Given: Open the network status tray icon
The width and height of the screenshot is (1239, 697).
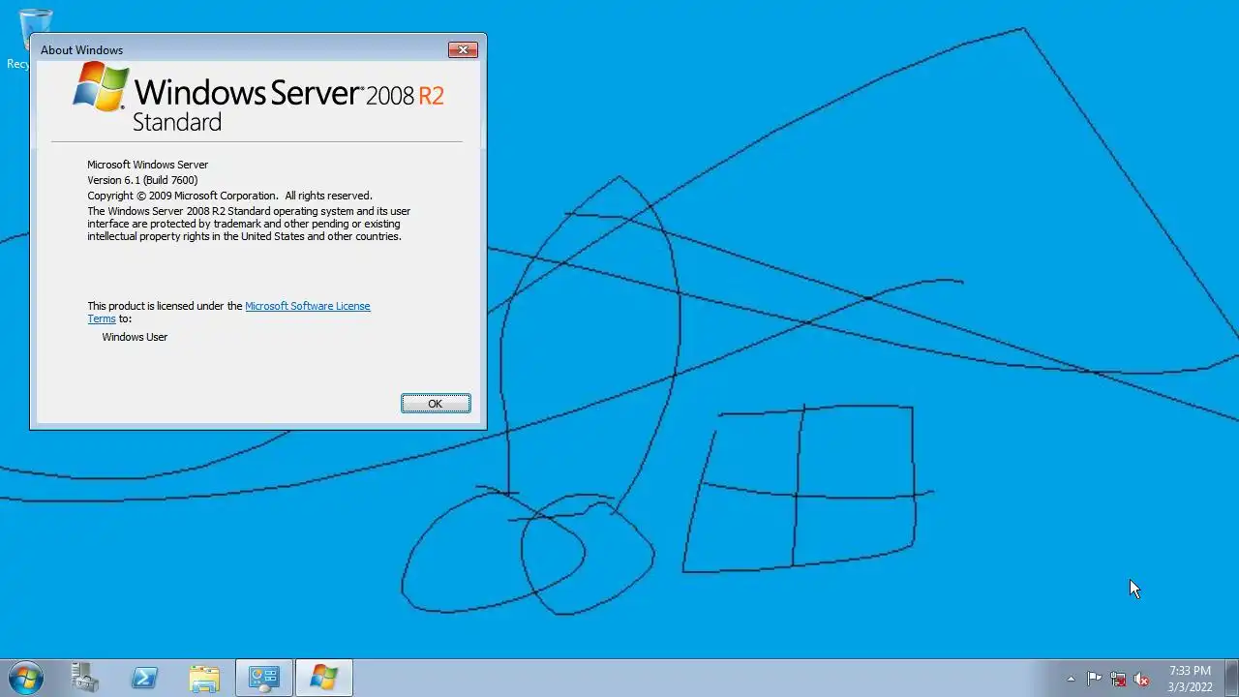Looking at the screenshot, I should tap(1118, 679).
